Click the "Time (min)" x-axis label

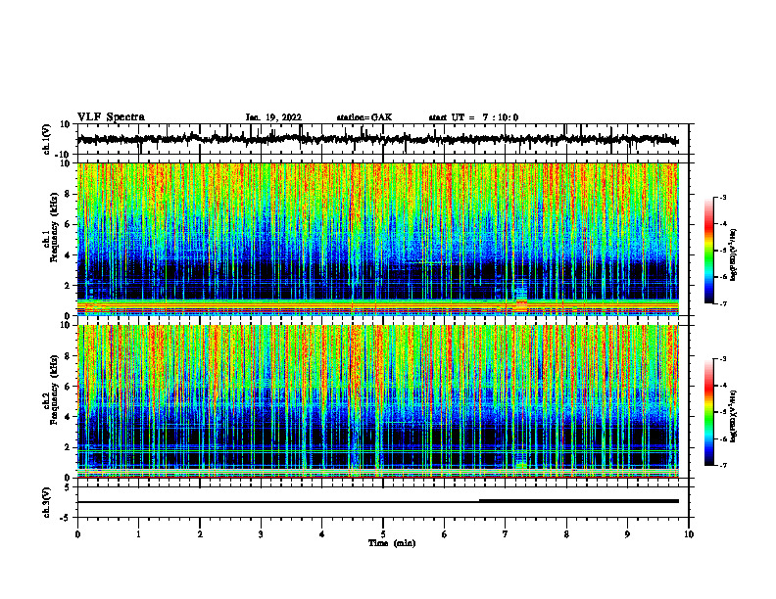point(392,543)
